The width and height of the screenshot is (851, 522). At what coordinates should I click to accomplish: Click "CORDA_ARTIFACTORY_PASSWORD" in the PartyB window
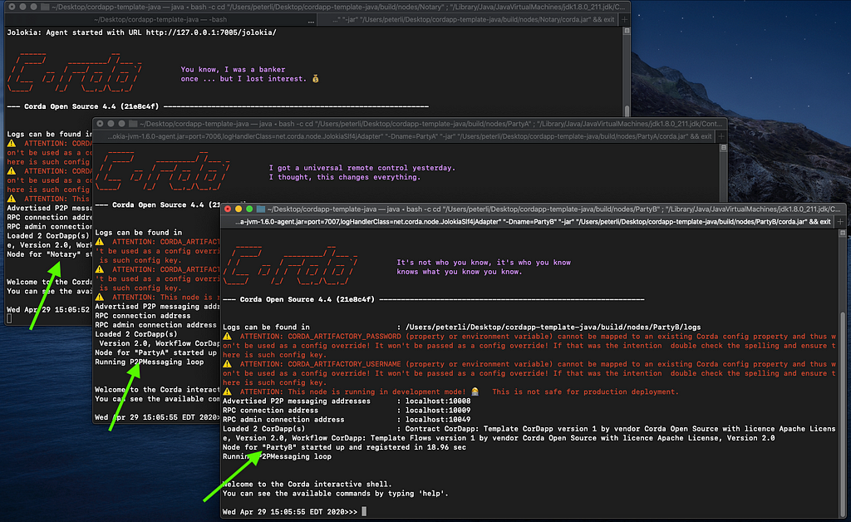pyautogui.click(x=344, y=337)
